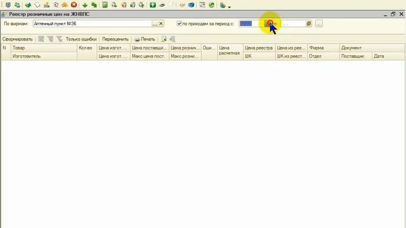
Task: Select the 'Цена расчетная' column header
Action: 230,52
